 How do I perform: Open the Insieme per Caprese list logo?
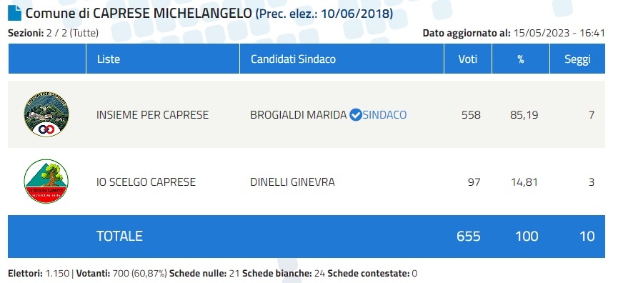coord(46,114)
